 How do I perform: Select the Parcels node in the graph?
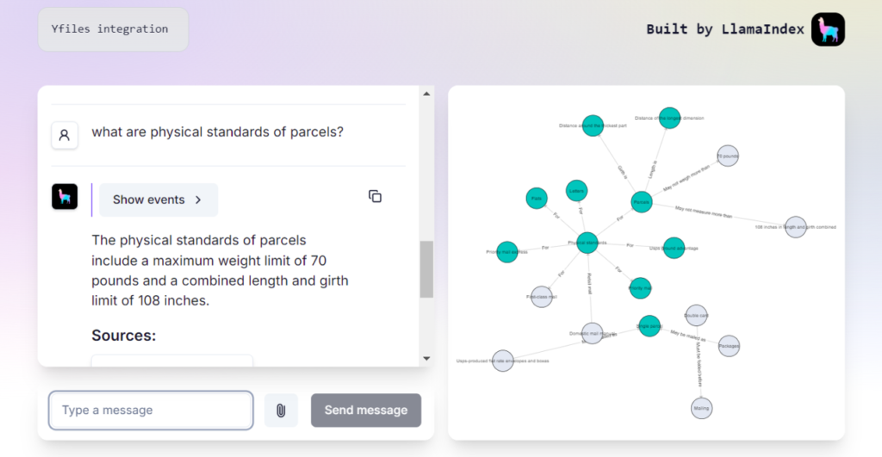point(641,202)
